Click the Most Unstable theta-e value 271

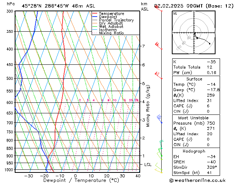(211, 129)
